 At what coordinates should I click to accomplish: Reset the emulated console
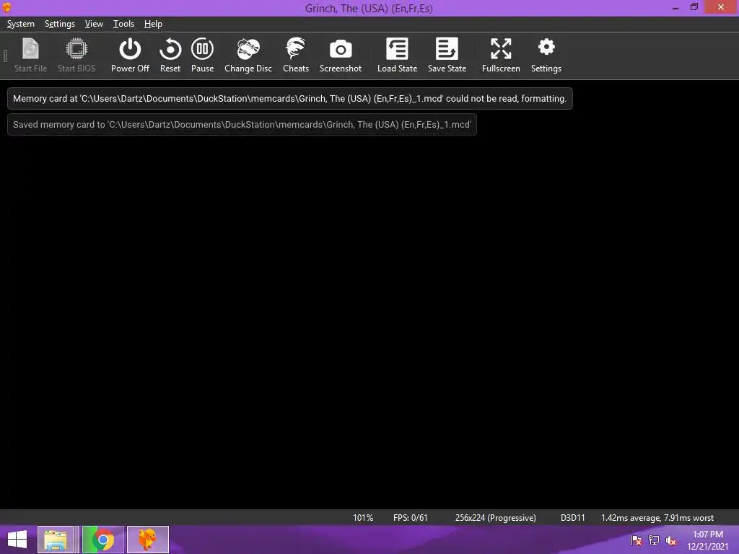click(x=170, y=55)
